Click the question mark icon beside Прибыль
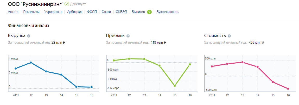Screen dimensions: 299x105 128,36
